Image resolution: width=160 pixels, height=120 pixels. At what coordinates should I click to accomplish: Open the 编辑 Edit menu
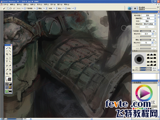point(12,5)
